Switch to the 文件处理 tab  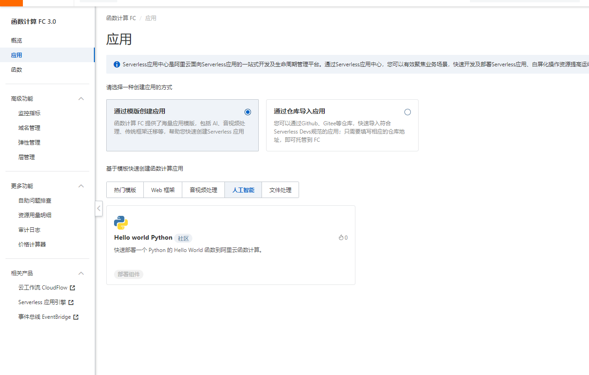[280, 190]
